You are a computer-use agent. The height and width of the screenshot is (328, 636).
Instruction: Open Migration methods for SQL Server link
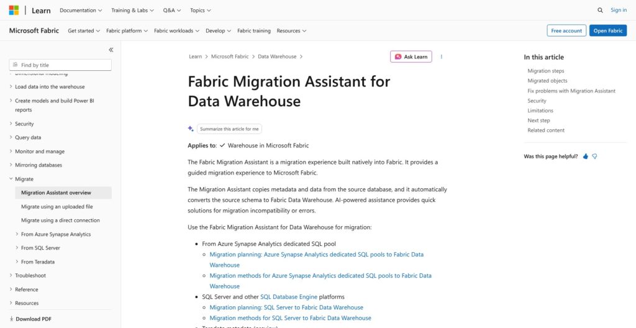click(290, 318)
